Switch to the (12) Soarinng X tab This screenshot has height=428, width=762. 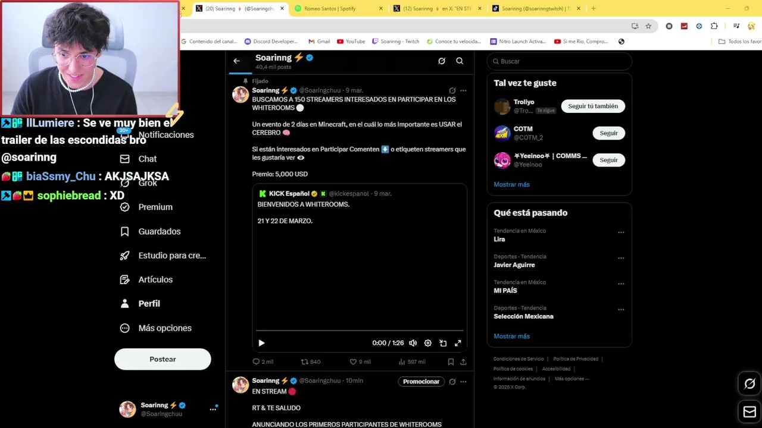[x=436, y=8]
